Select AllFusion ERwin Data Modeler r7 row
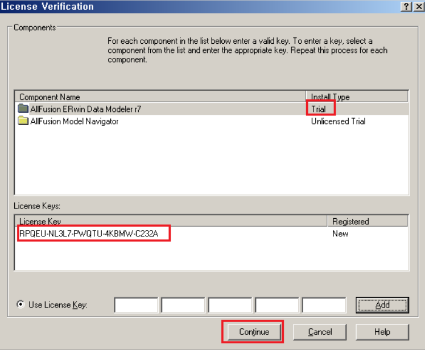The width and height of the screenshot is (425, 350). pyautogui.click(x=212, y=109)
